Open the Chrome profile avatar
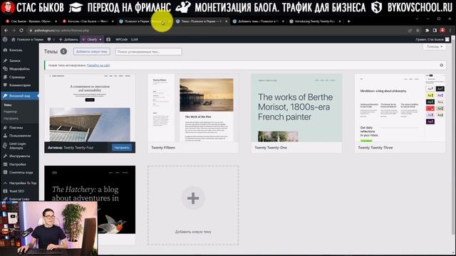The width and height of the screenshot is (456, 256). pyautogui.click(x=442, y=30)
